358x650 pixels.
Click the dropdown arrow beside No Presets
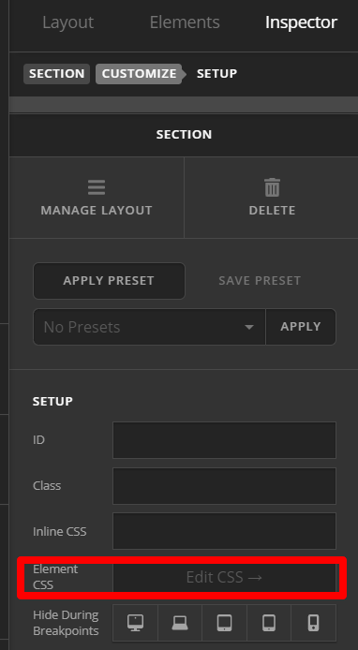click(x=249, y=327)
